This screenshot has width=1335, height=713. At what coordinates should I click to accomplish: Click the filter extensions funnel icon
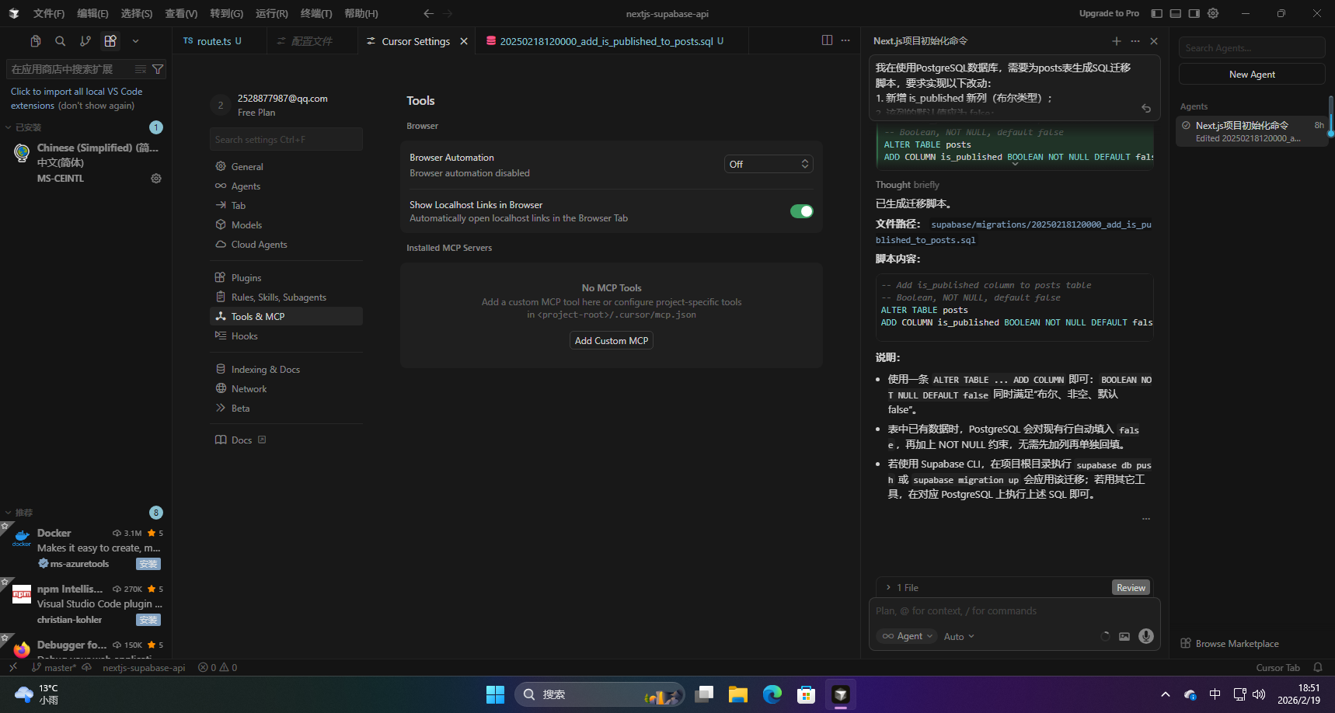point(158,69)
